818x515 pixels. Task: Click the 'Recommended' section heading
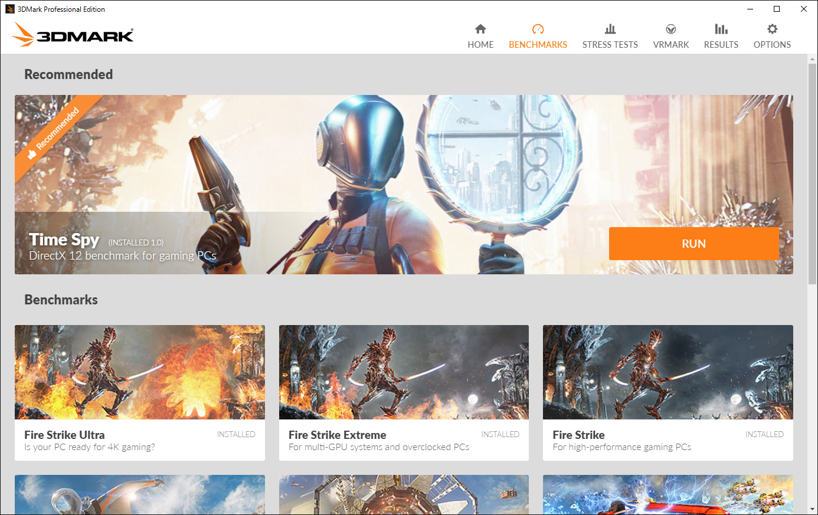pos(68,74)
